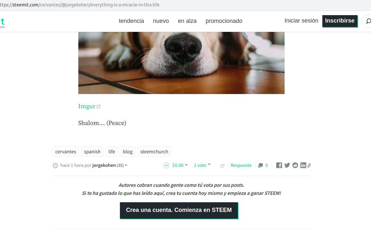The width and height of the screenshot is (371, 238).
Task: Share the post on LinkedIn
Action: point(303,165)
